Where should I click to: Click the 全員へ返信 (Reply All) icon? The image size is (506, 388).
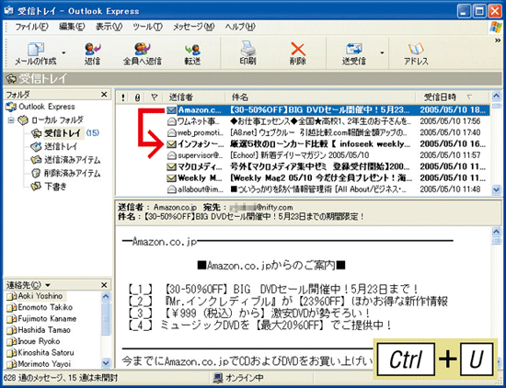tap(142, 49)
